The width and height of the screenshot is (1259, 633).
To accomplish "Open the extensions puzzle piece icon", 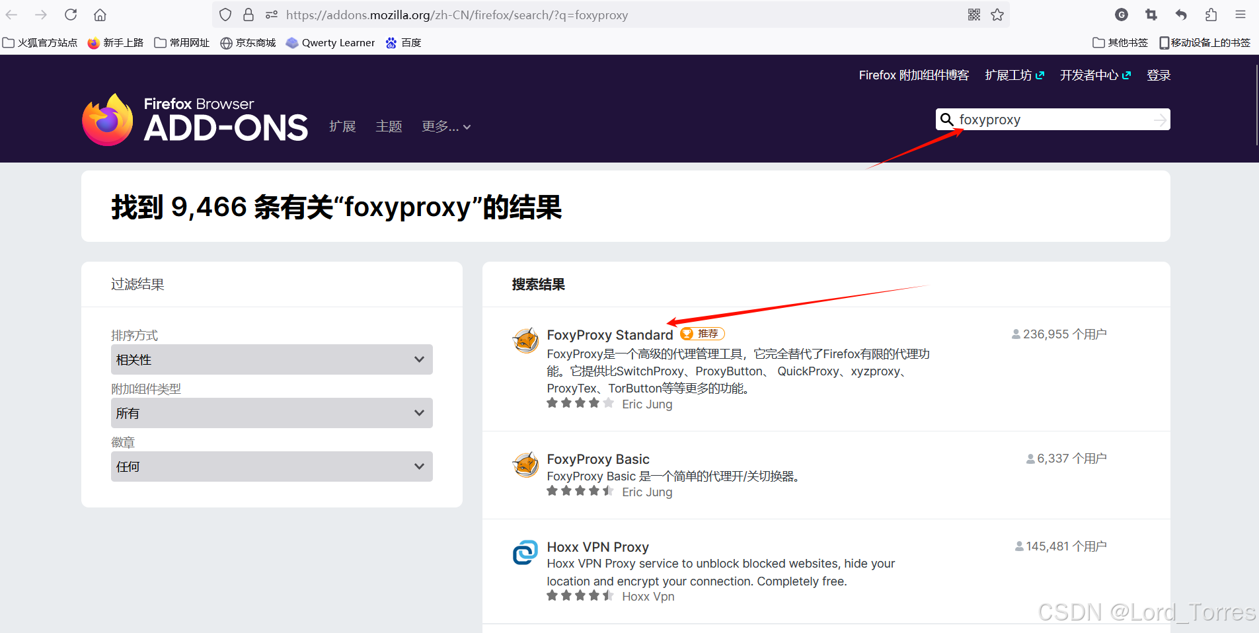I will coord(1211,15).
